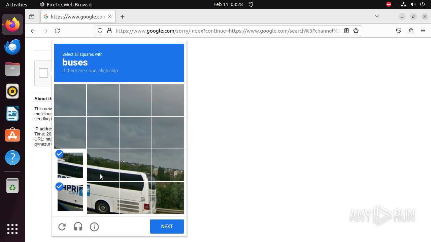This screenshot has width=431, height=242.
Task: Open Ubuntu Software from dock
Action: click(x=12, y=135)
